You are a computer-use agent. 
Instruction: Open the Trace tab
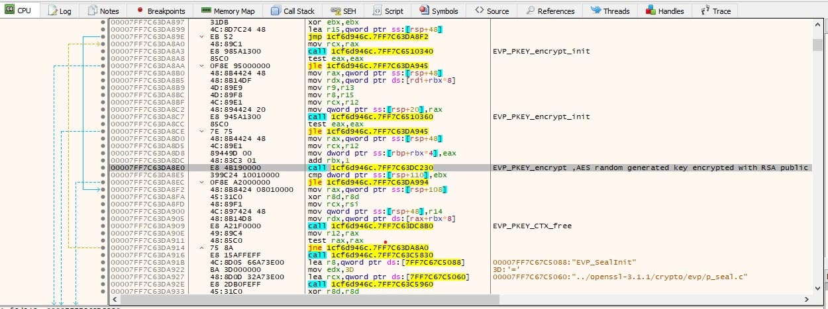click(715, 11)
